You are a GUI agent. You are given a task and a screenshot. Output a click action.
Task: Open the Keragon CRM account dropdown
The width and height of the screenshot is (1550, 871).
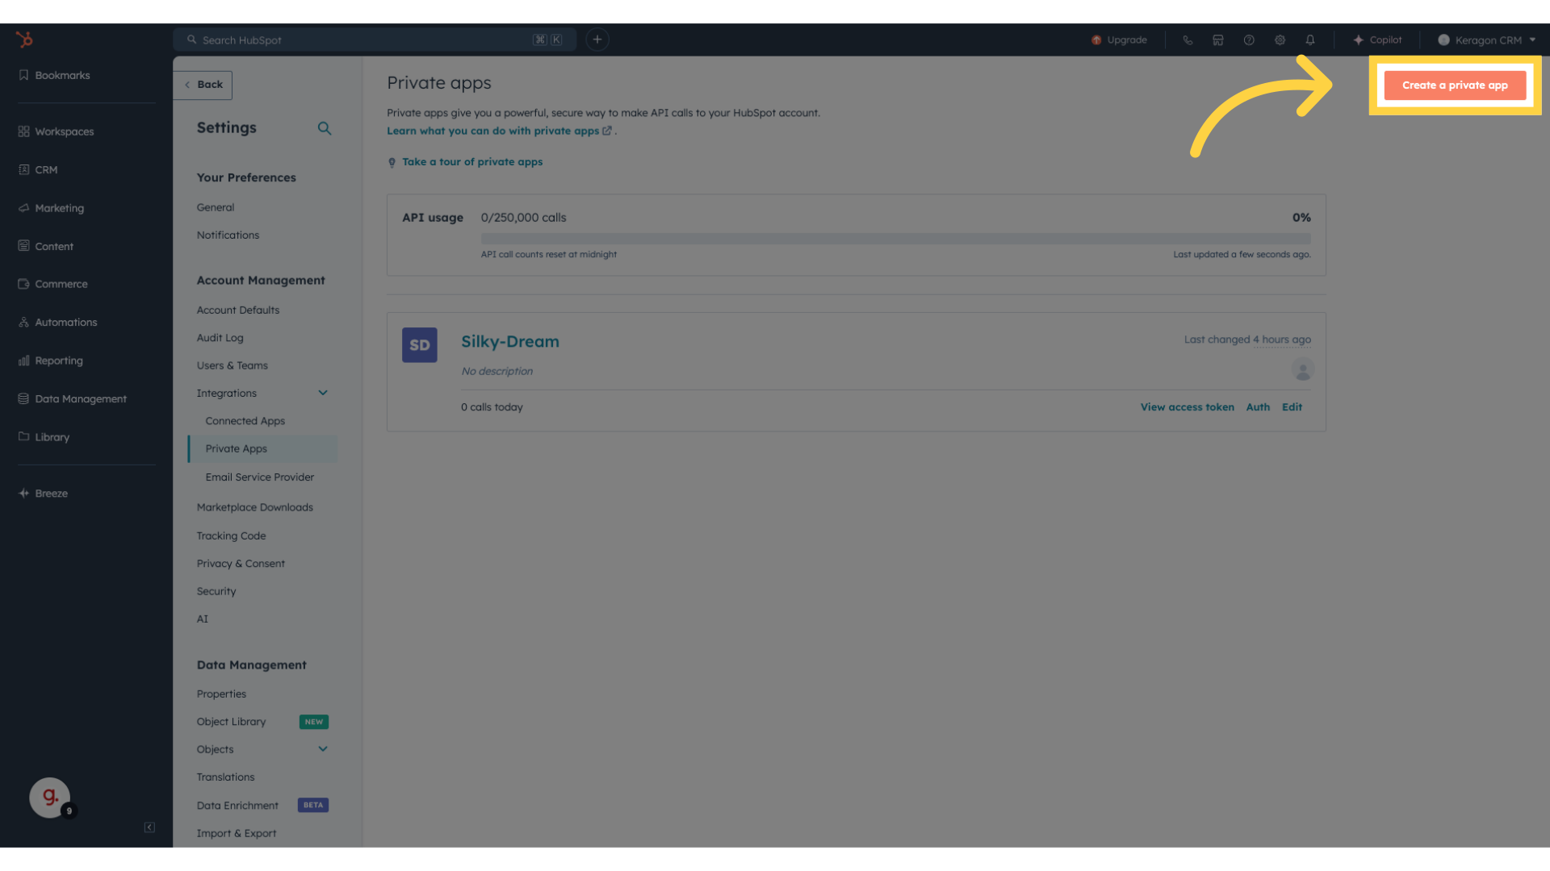[1486, 40]
